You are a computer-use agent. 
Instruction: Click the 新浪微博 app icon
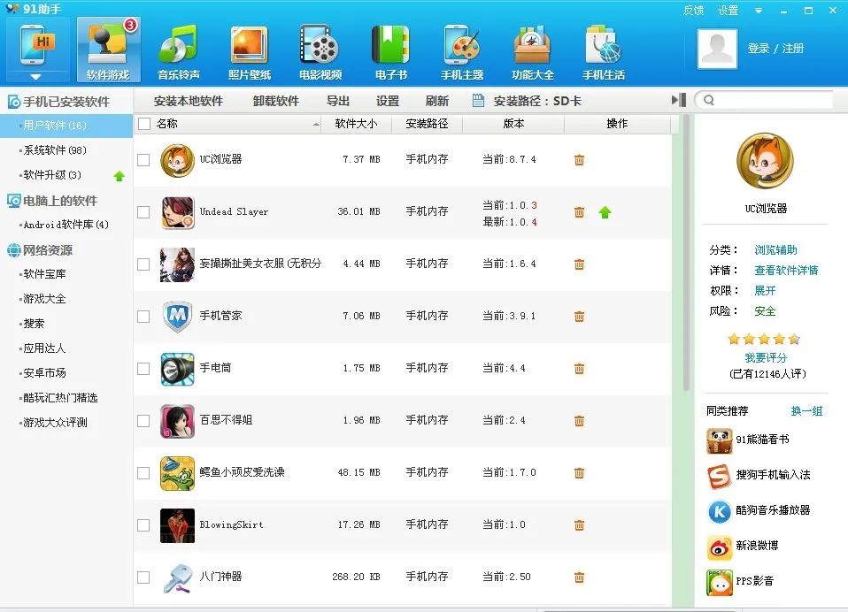click(x=720, y=547)
